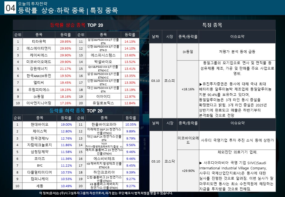285x197 pixels.
Task: Select the '유일로보틱스' stock cell
Action: point(103,103)
